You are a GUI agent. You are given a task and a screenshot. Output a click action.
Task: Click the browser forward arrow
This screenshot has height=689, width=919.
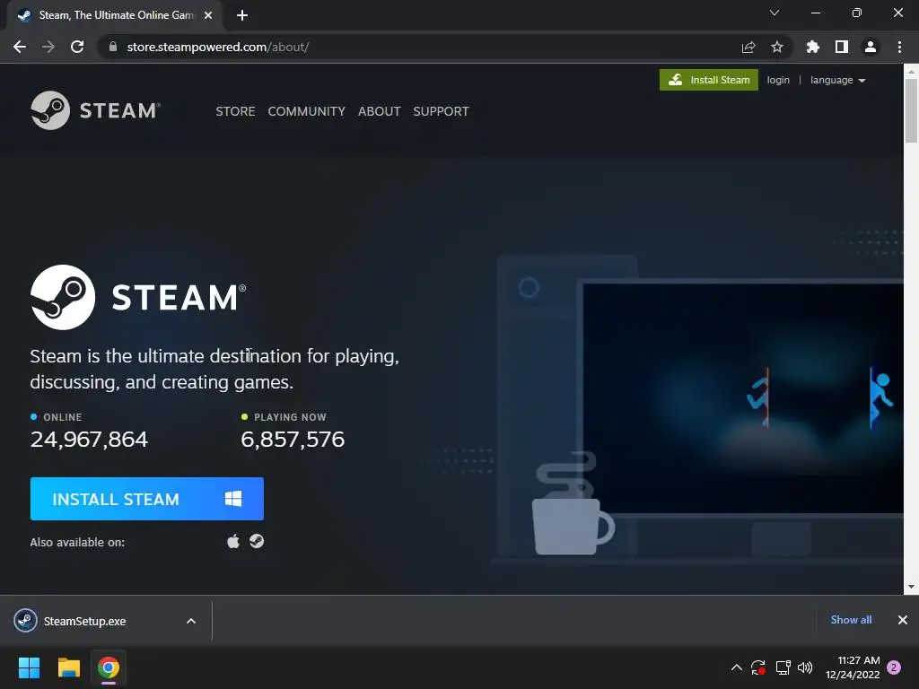(48, 47)
